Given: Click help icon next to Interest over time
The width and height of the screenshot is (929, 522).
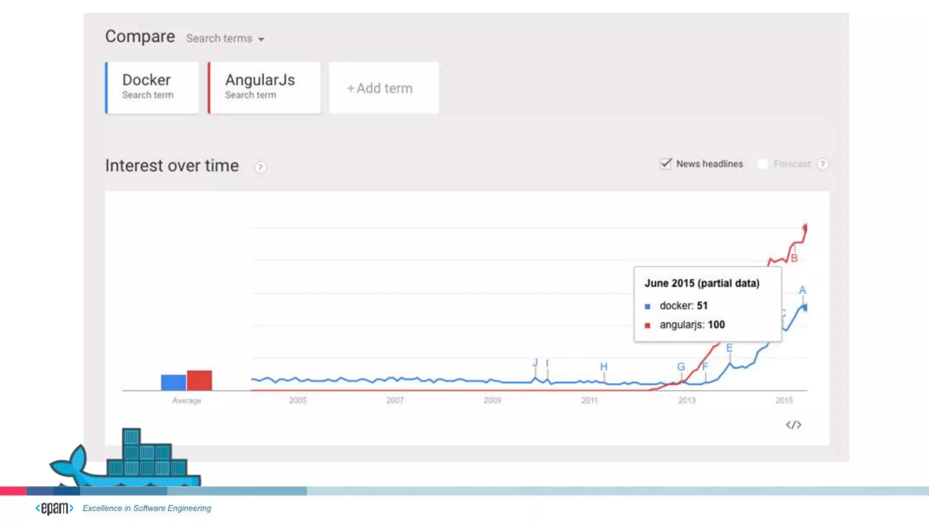Looking at the screenshot, I should click(x=260, y=167).
